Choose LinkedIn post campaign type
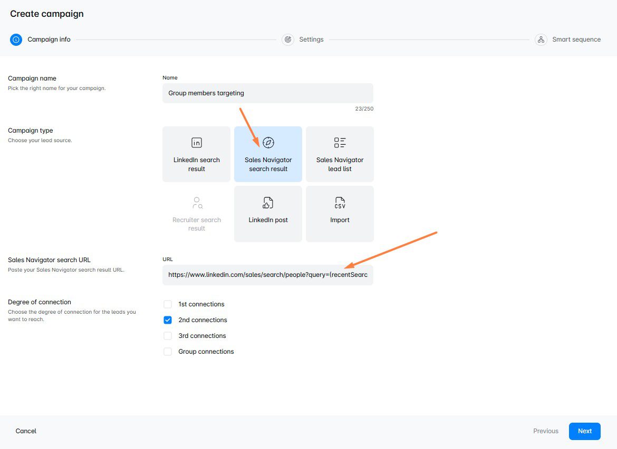The height and width of the screenshot is (449, 617). click(x=268, y=214)
